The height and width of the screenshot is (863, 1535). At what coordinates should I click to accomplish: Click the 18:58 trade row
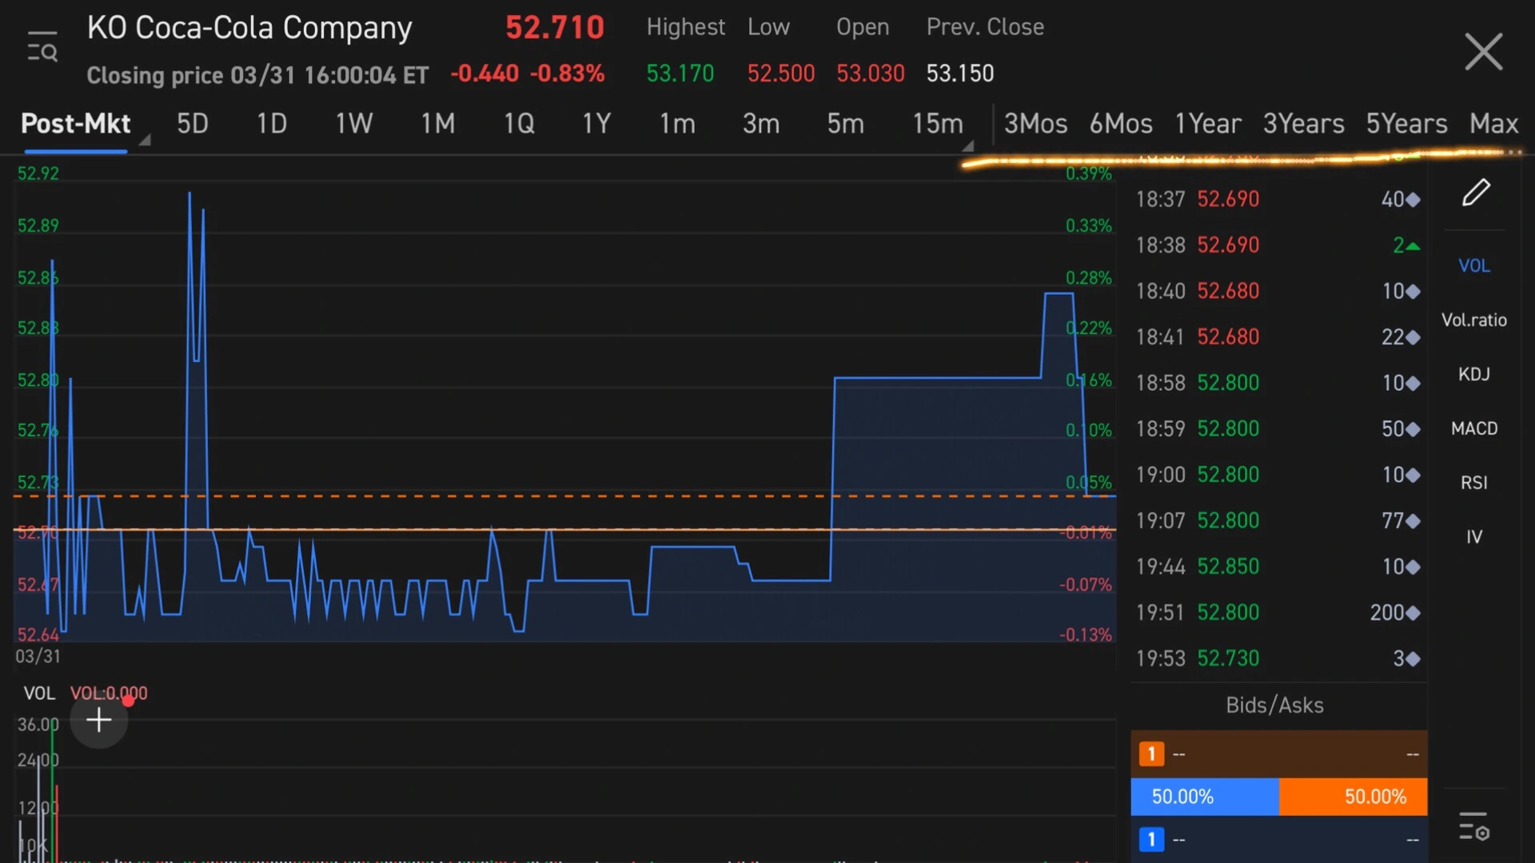(1278, 383)
